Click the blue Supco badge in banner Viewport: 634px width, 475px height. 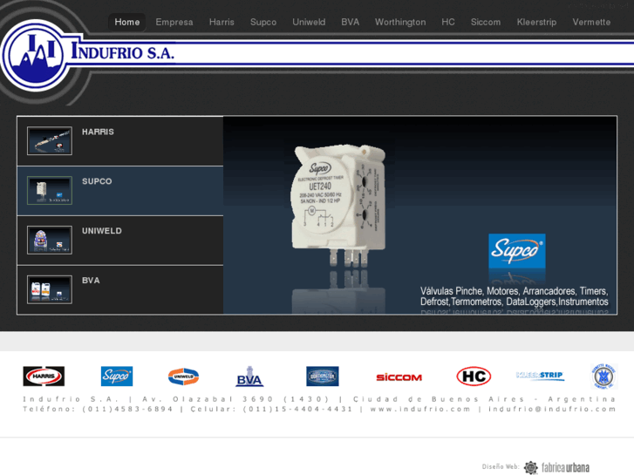(x=517, y=251)
